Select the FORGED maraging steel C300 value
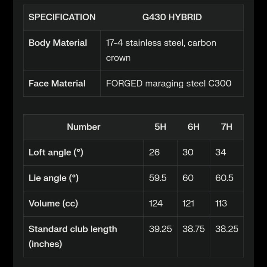Screen dimensions: 267x267 click(x=169, y=83)
